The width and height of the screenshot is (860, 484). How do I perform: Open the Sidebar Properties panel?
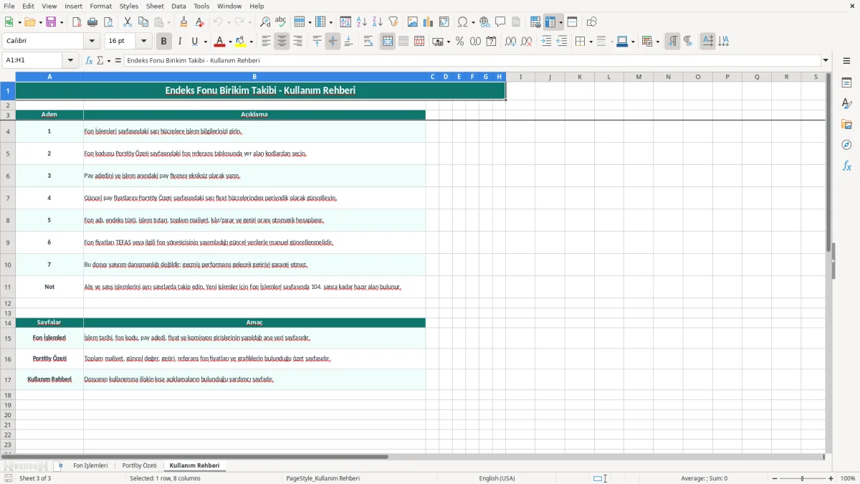846,82
